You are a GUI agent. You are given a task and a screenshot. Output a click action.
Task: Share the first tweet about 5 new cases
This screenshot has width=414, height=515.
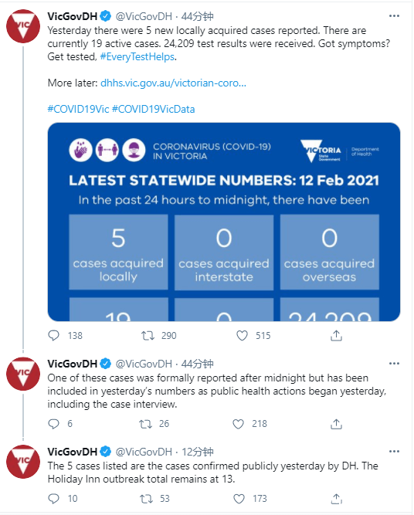click(336, 335)
